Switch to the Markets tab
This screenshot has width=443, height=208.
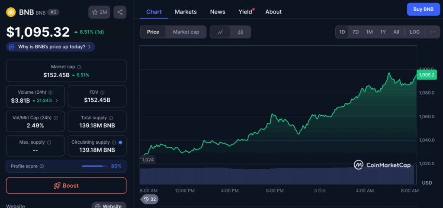pos(186,12)
